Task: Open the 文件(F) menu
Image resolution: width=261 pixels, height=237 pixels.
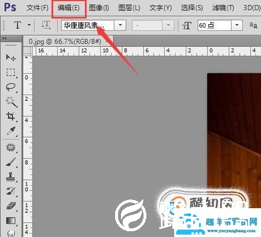Action: 37,8
